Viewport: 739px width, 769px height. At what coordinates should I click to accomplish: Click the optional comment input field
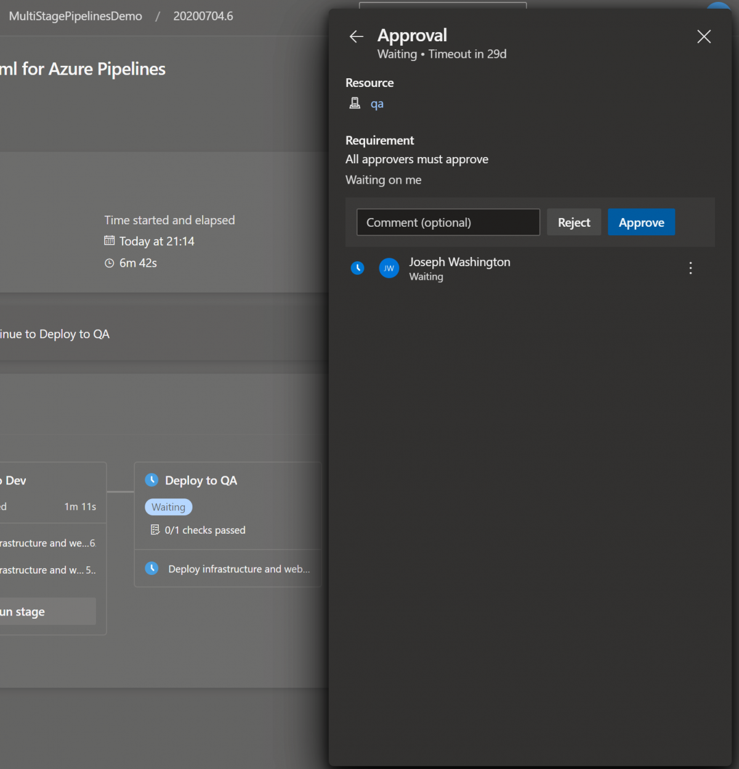click(x=448, y=222)
